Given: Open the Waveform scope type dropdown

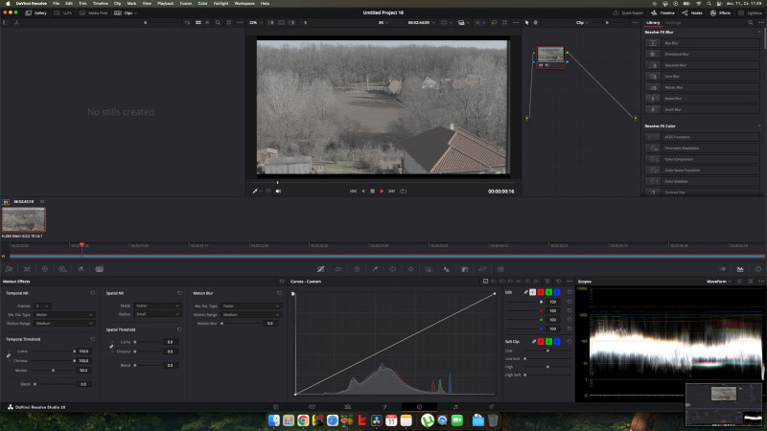Looking at the screenshot, I should point(718,282).
